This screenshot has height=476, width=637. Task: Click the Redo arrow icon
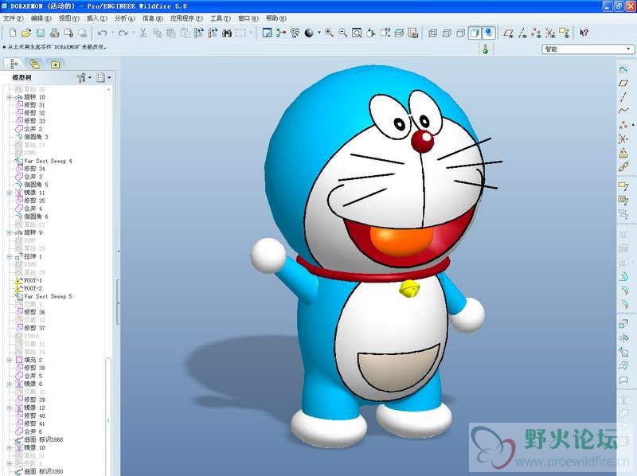(x=123, y=33)
